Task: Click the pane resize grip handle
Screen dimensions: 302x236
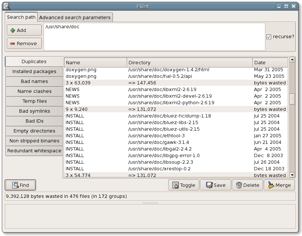Action: [150, 203]
